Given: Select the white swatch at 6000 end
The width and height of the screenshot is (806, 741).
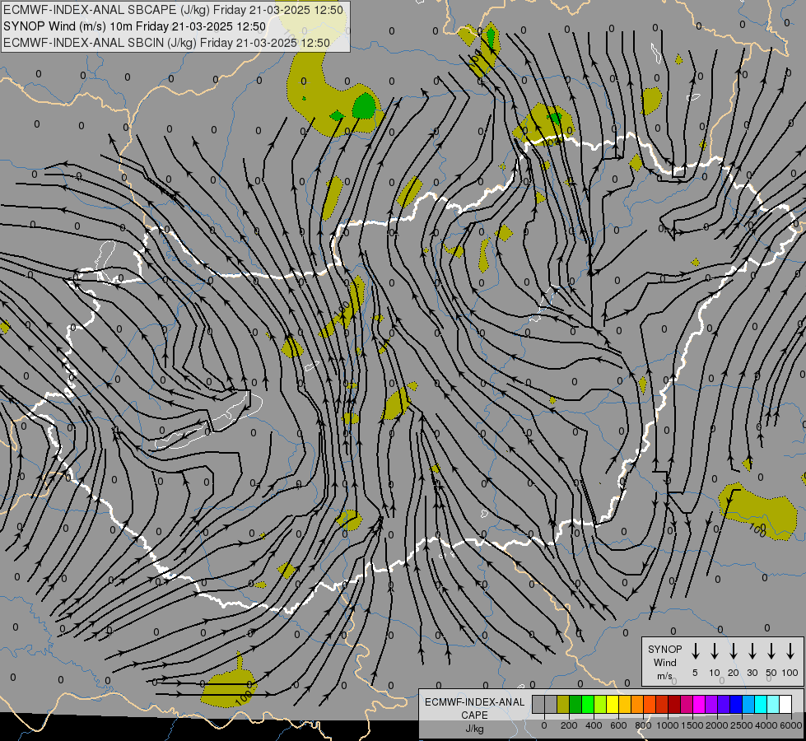Looking at the screenshot, I should click(x=785, y=705).
